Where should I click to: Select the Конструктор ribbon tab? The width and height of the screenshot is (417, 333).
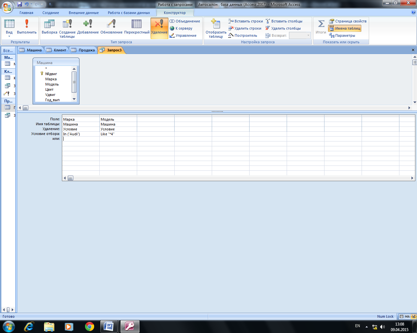pyautogui.click(x=175, y=13)
